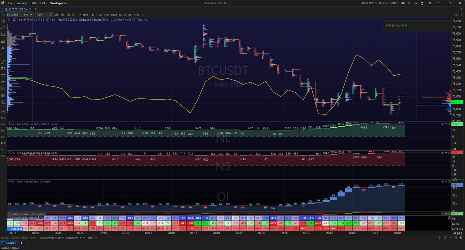
Task: Toggle the sun light theme icon
Action: [x=409, y=3]
